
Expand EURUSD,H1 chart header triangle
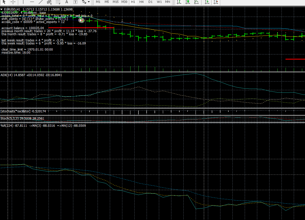(x=2, y=9)
